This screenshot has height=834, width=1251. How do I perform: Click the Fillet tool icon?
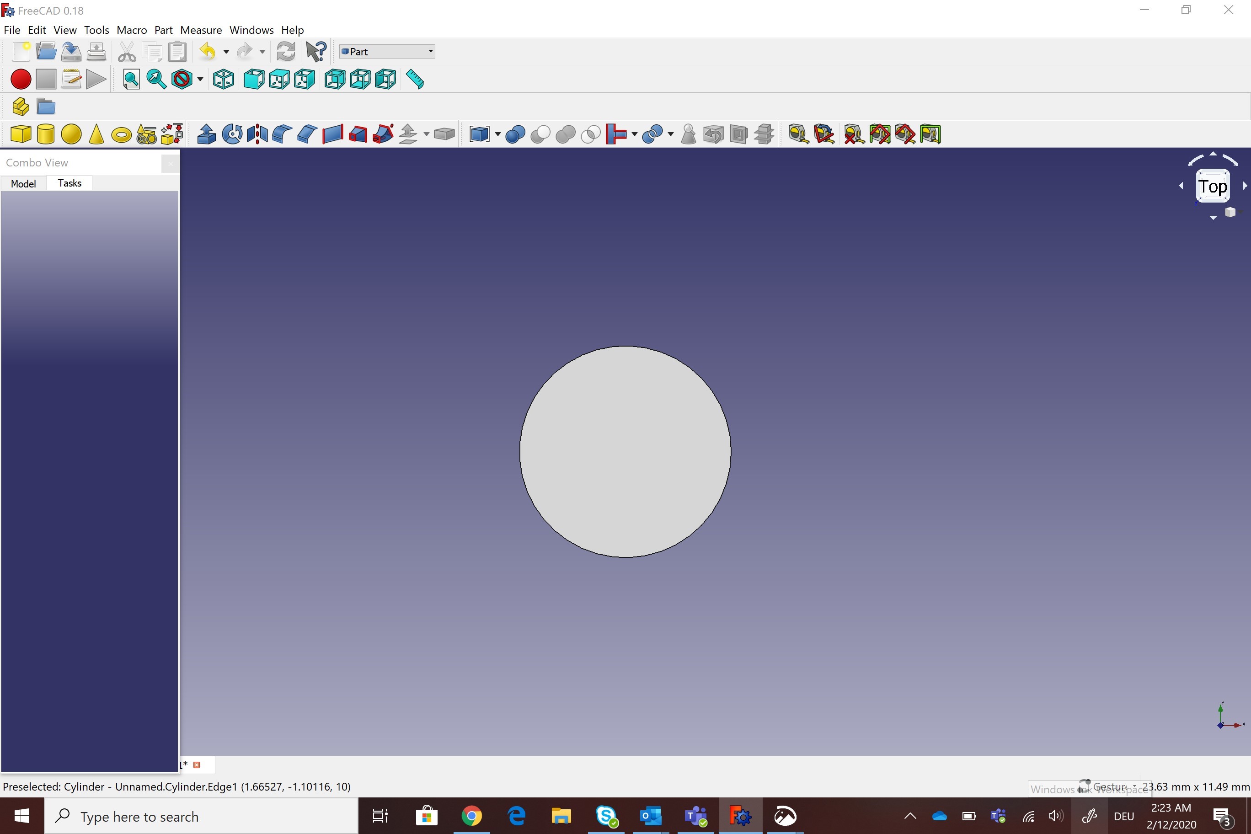(282, 134)
